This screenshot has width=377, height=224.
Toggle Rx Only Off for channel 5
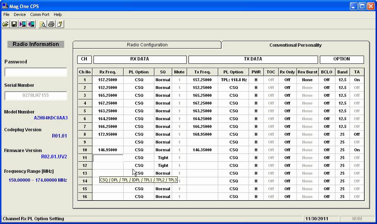click(287, 111)
